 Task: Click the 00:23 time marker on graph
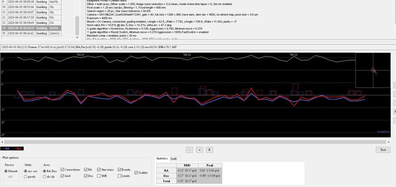pyautogui.click(x=294, y=54)
